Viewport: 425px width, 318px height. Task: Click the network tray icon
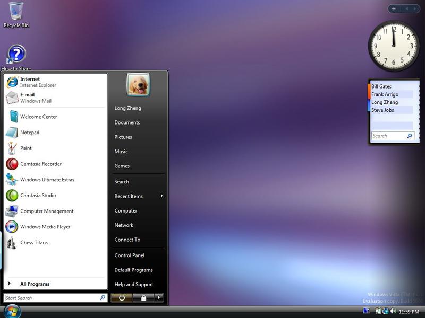[385, 311]
